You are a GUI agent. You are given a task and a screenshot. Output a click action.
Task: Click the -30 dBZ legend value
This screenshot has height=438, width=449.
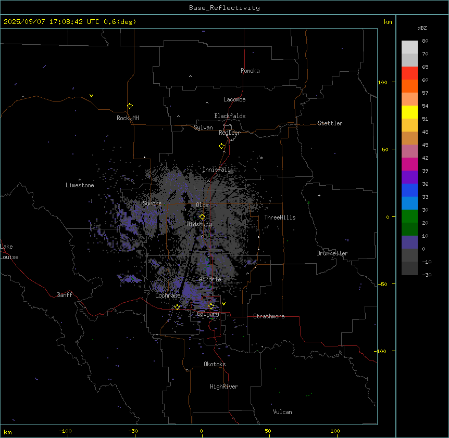click(427, 275)
